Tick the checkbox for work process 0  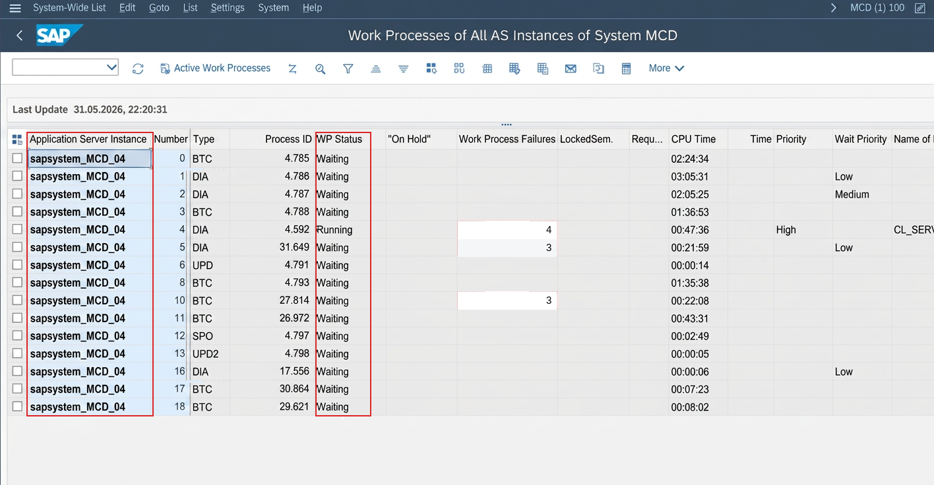pyautogui.click(x=17, y=158)
